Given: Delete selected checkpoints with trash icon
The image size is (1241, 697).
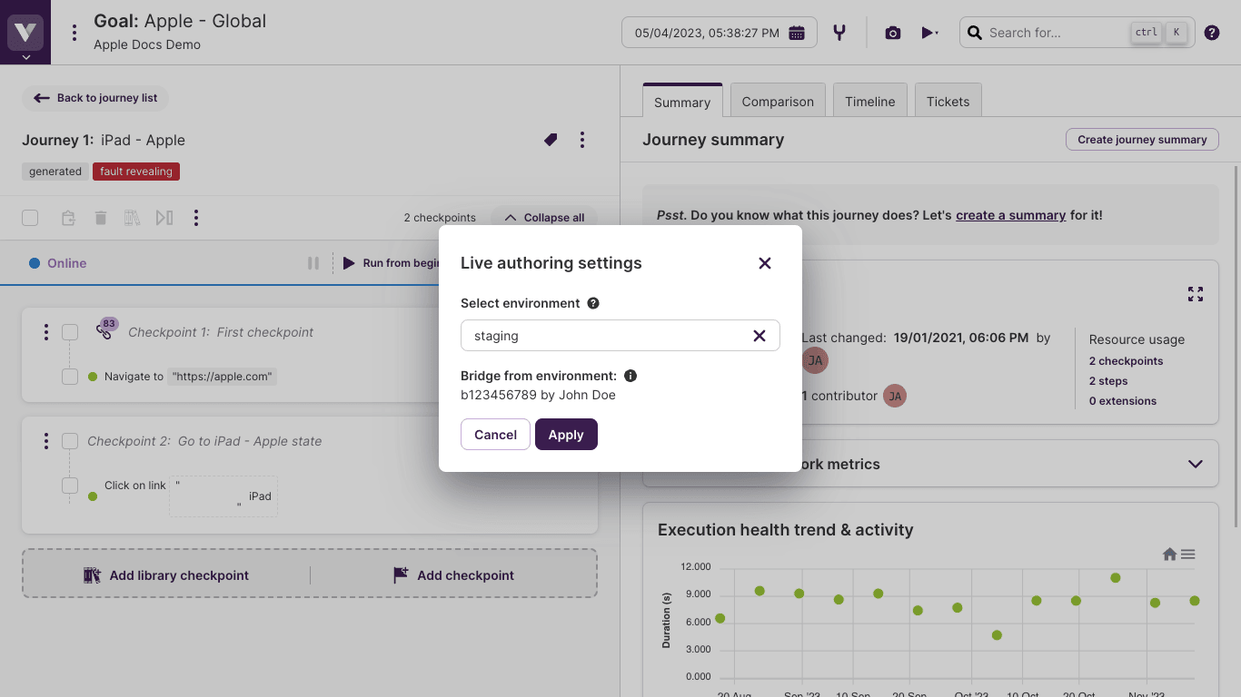Looking at the screenshot, I should 100,218.
